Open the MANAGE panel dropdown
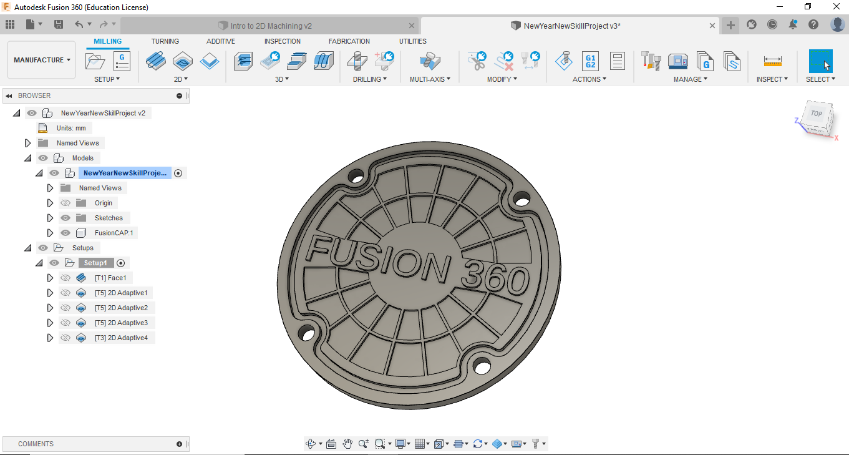The width and height of the screenshot is (849, 455). coord(691,79)
